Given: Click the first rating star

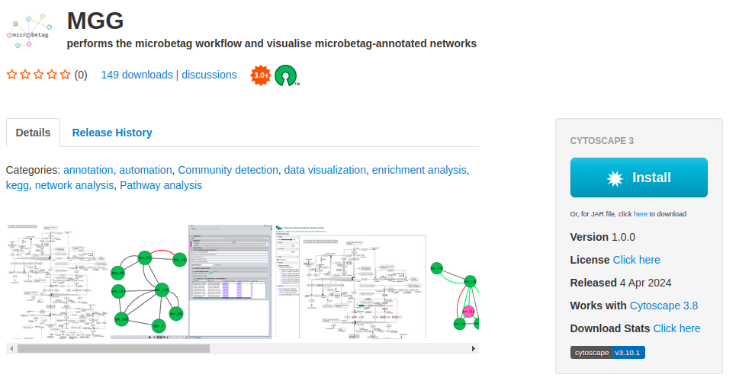Looking at the screenshot, I should click(x=11, y=75).
